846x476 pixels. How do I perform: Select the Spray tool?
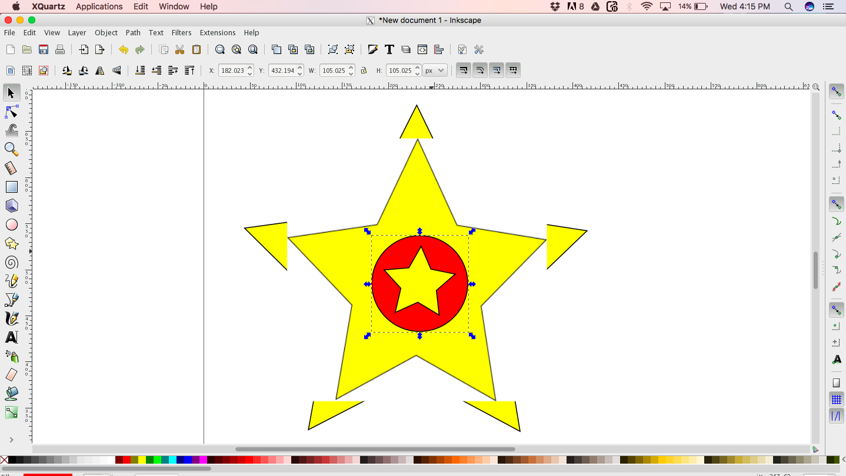[11, 356]
